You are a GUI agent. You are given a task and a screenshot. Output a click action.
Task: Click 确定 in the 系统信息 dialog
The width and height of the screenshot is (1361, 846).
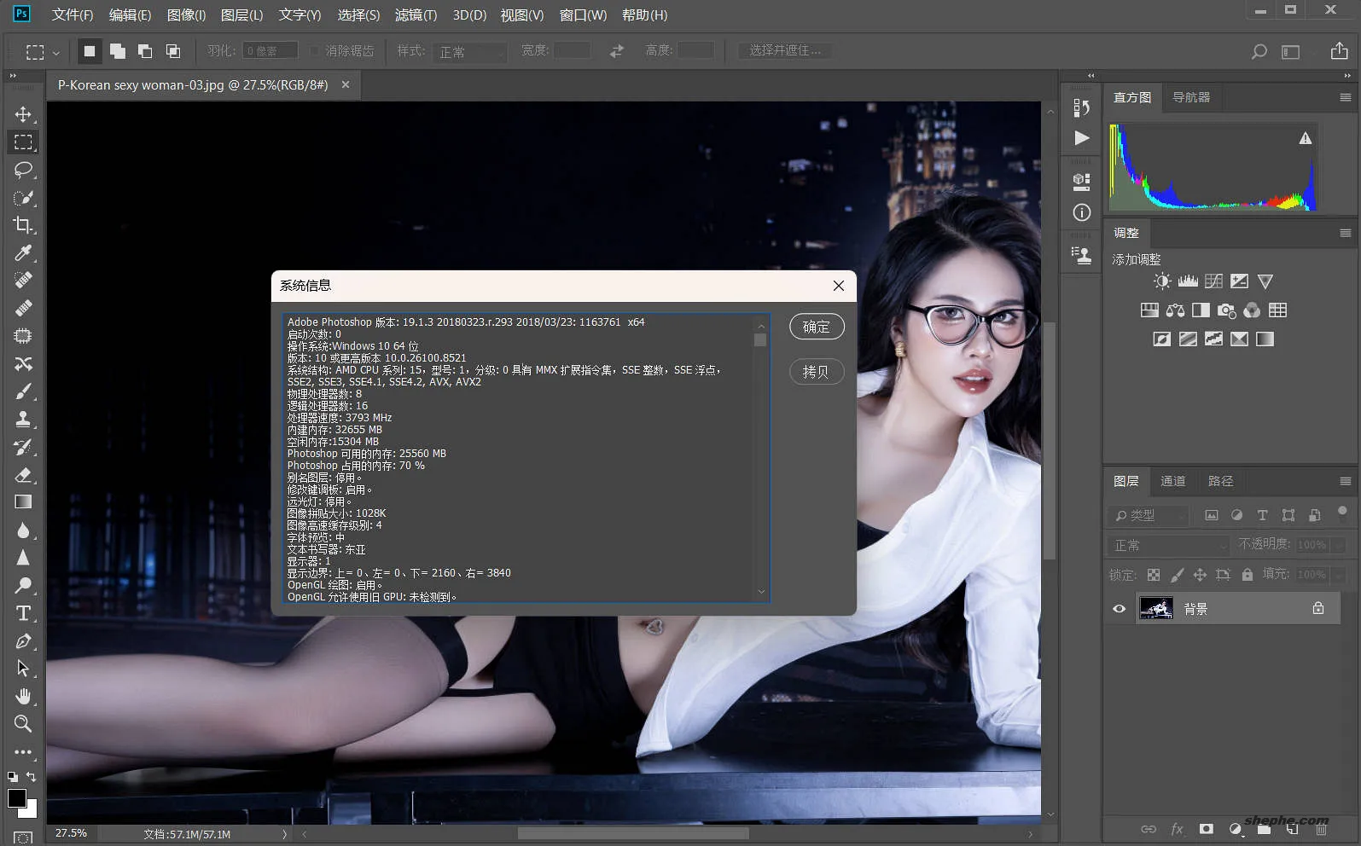click(x=817, y=327)
